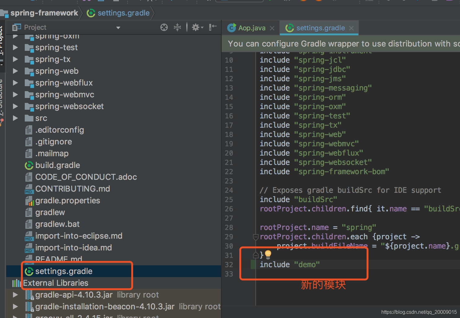
Task: Click the External Libraries bars icon
Action: [16, 283]
